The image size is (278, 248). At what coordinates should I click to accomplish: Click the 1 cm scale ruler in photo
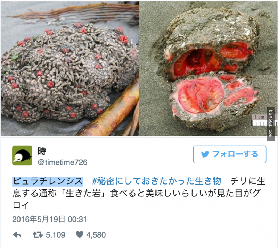(260, 120)
